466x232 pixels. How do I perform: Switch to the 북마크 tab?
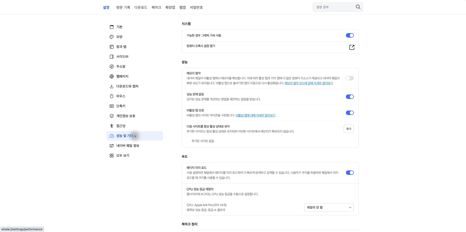click(156, 7)
